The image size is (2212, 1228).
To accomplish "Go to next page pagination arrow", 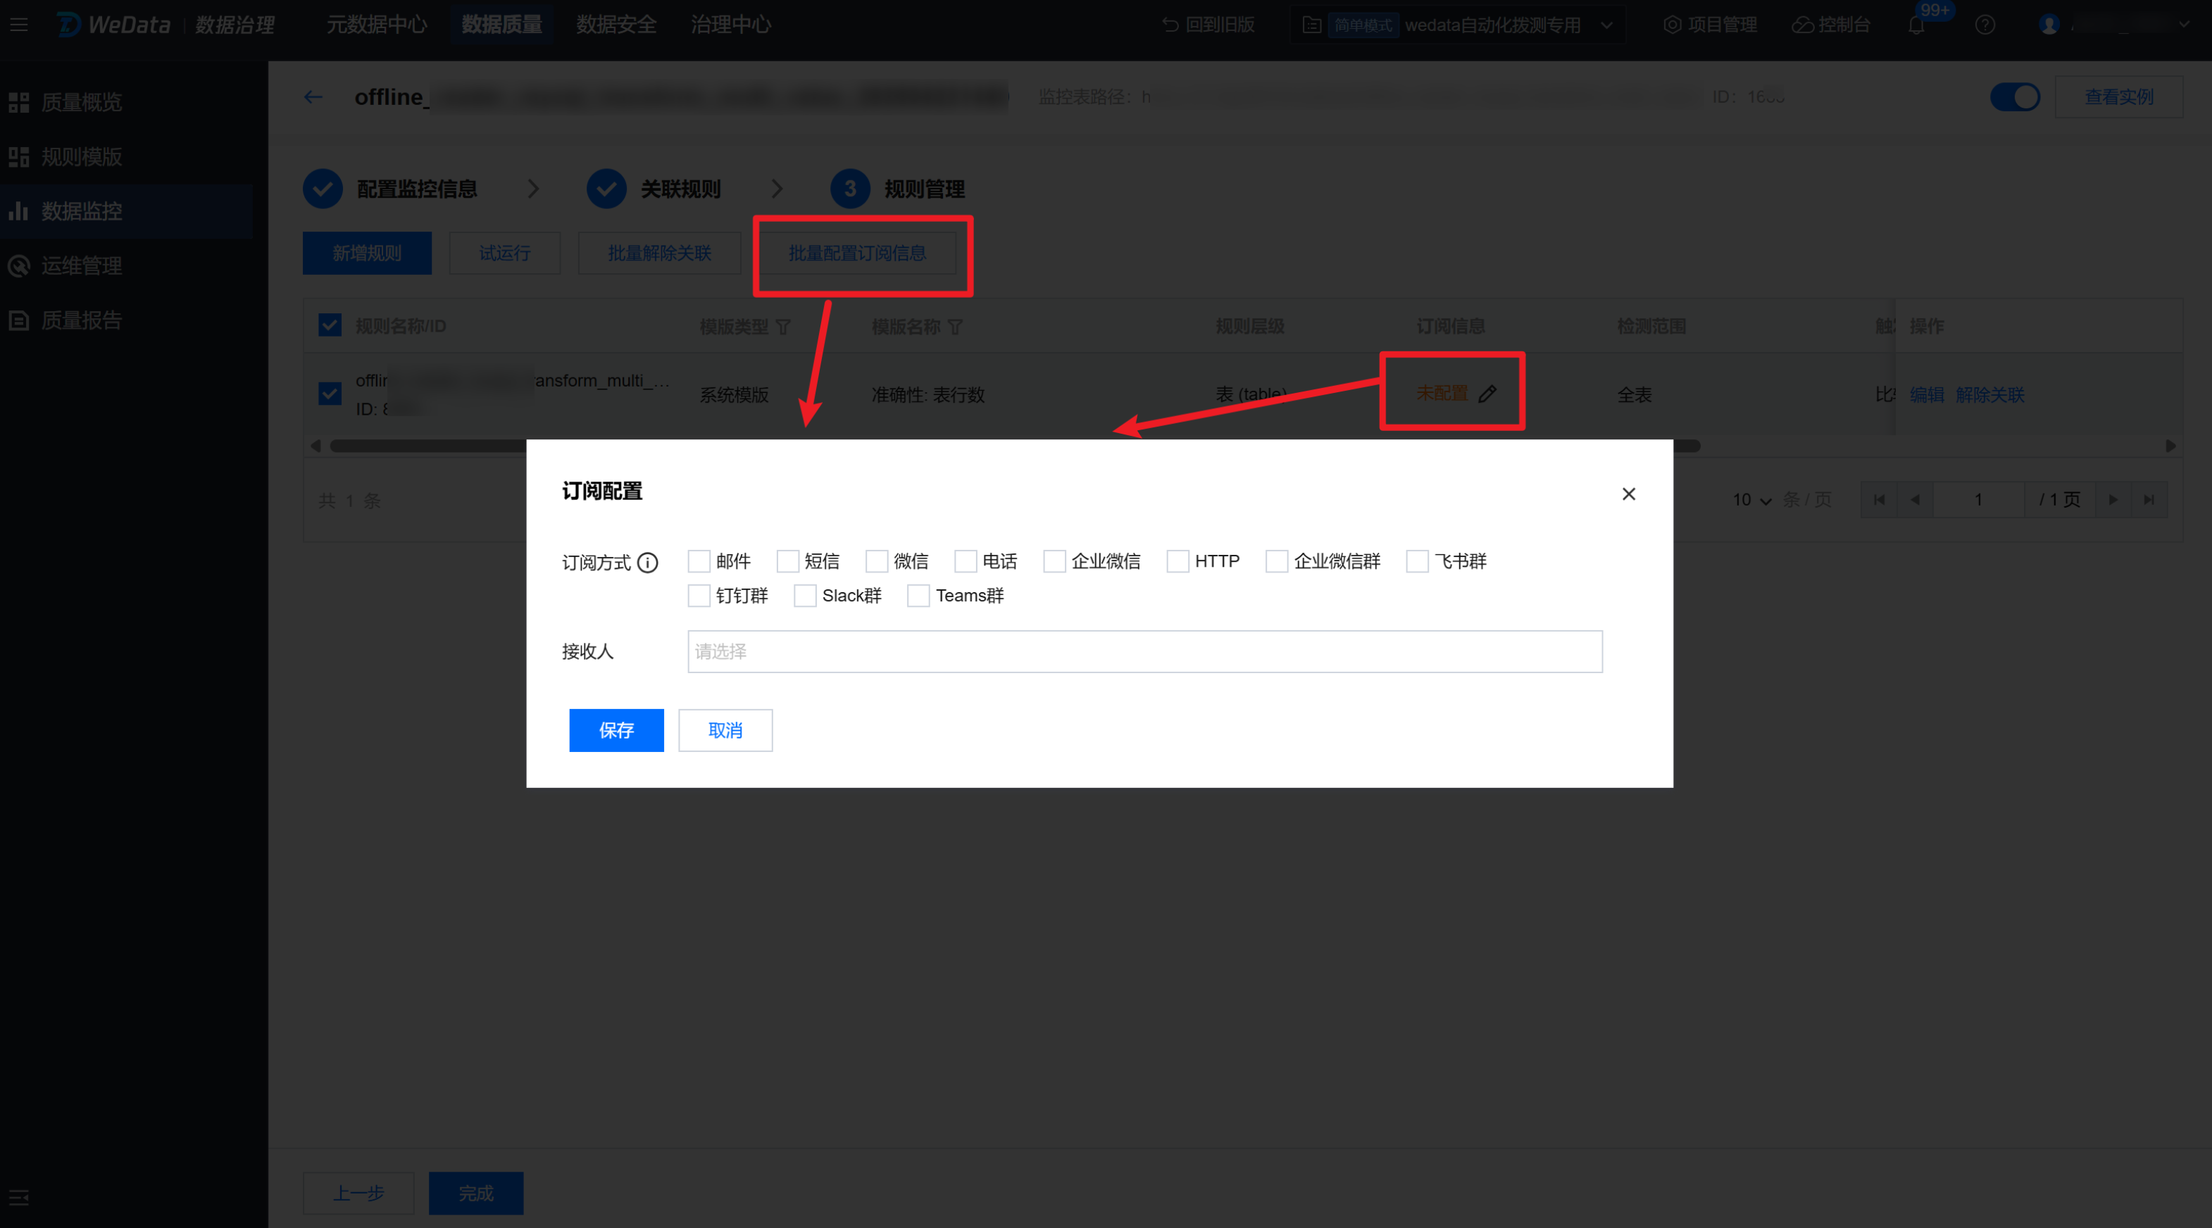I will click(2113, 500).
